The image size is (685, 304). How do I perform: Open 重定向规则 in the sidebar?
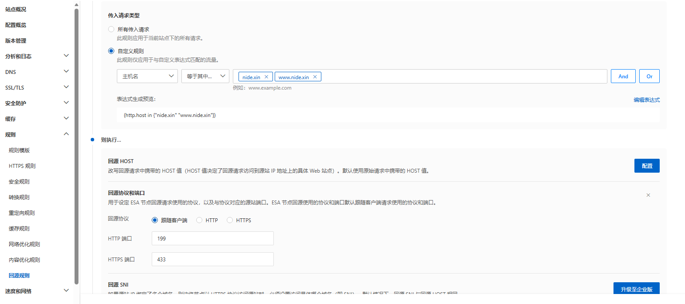pyautogui.click(x=22, y=213)
